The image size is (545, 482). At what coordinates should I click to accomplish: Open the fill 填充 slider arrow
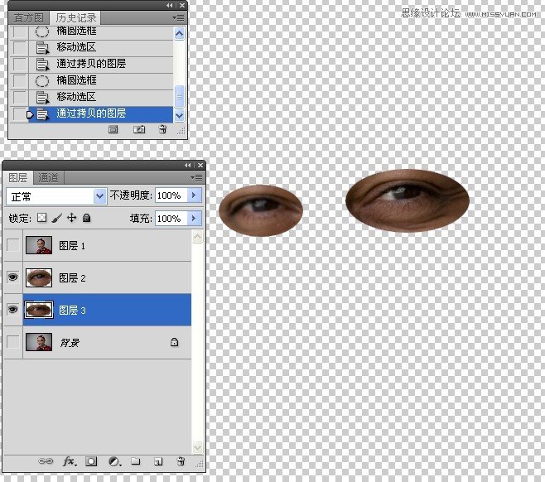(195, 219)
